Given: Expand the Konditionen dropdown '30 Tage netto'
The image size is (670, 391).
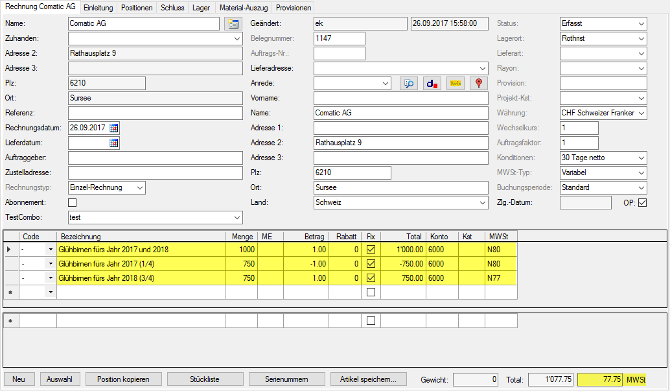Looking at the screenshot, I should coord(641,158).
